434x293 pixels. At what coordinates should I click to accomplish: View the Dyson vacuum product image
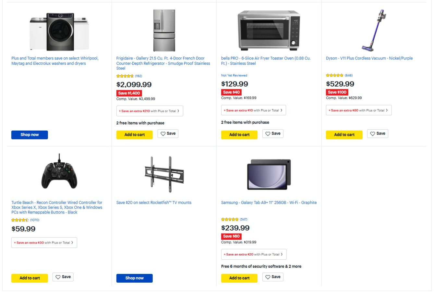tap(374, 31)
